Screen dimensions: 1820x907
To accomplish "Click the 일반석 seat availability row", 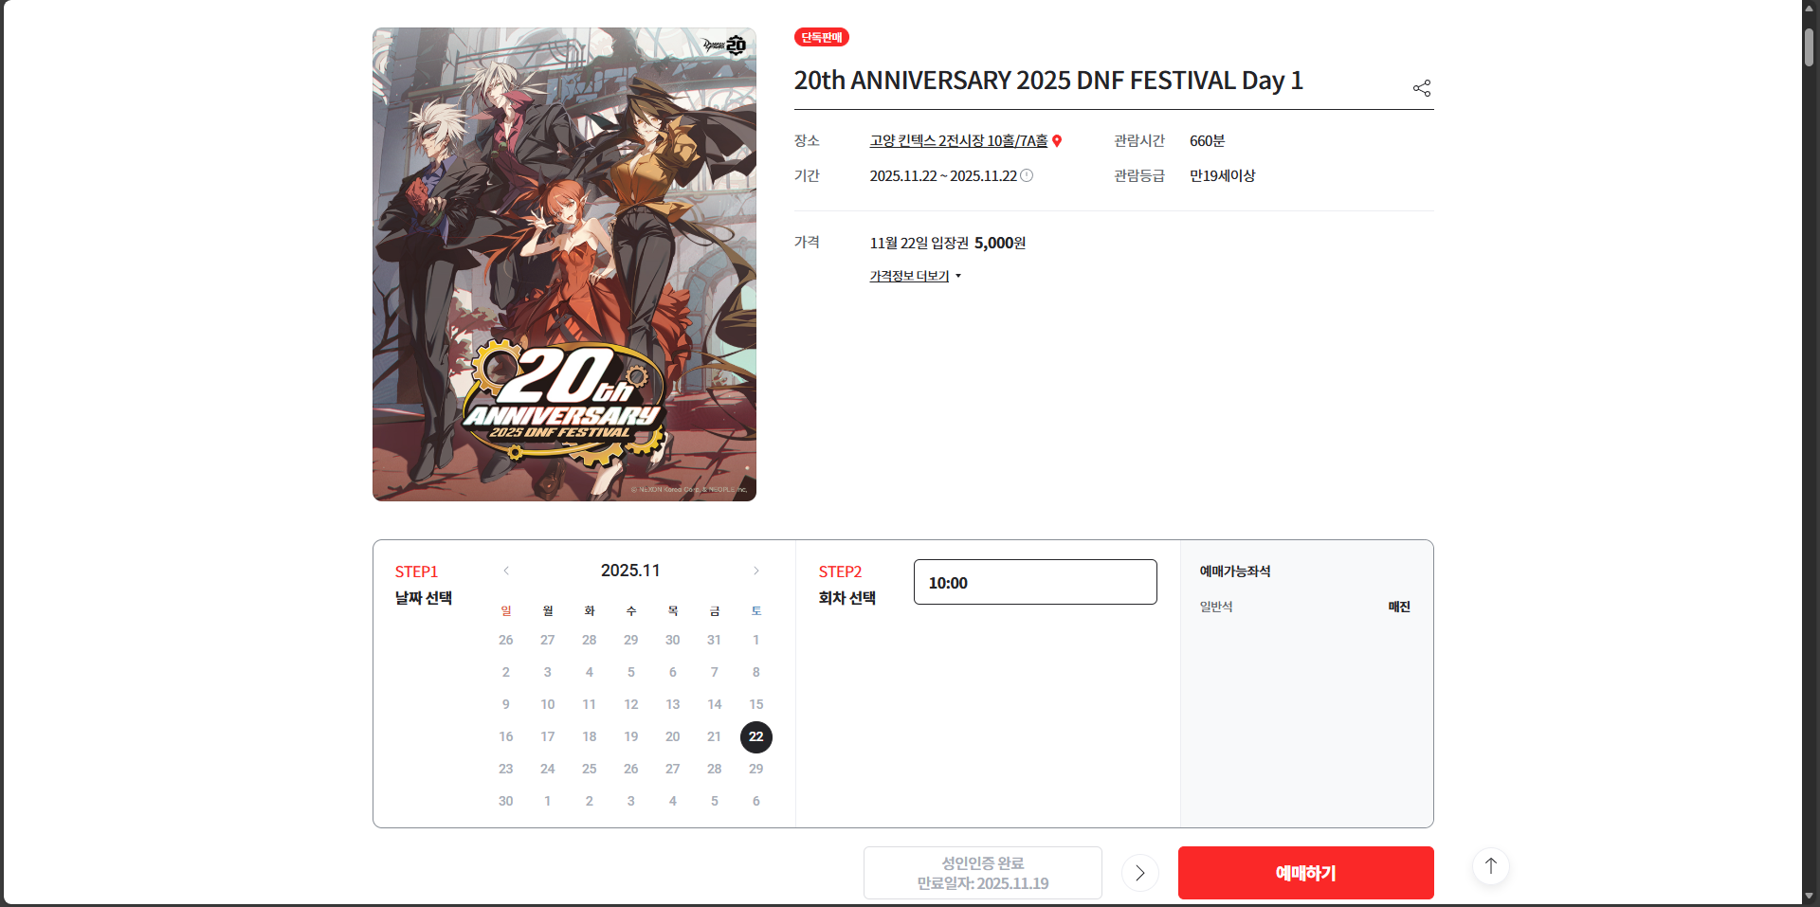I will coord(1305,607).
